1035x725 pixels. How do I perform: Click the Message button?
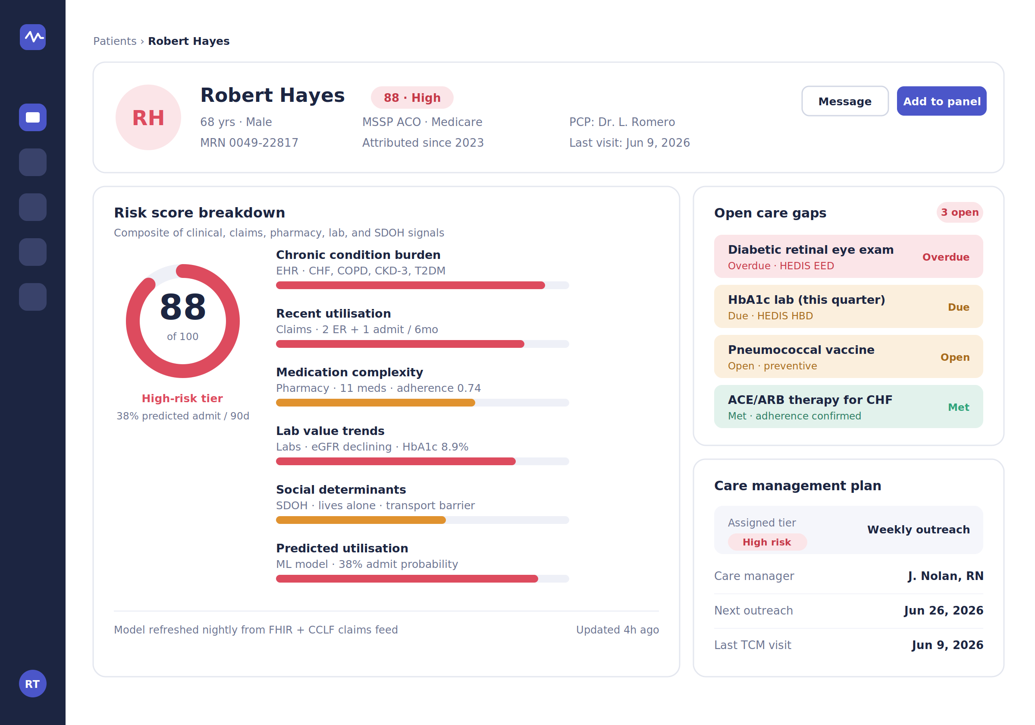(x=845, y=101)
